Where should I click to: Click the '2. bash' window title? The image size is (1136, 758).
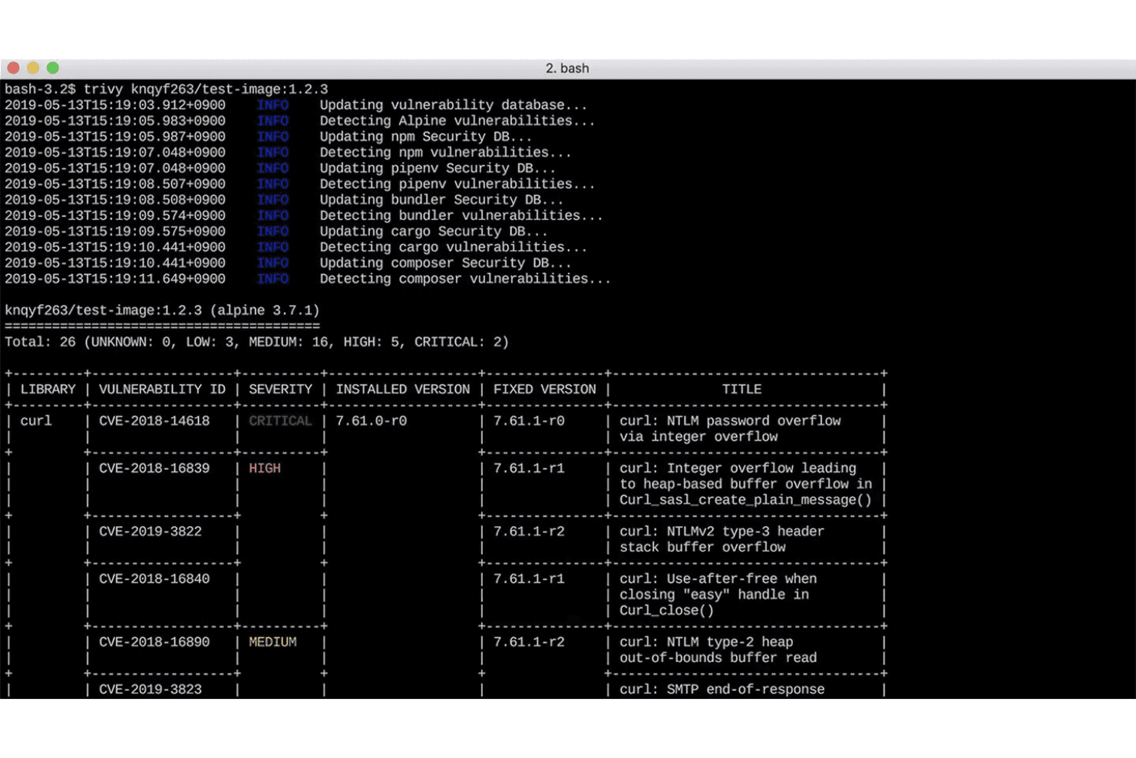point(567,68)
